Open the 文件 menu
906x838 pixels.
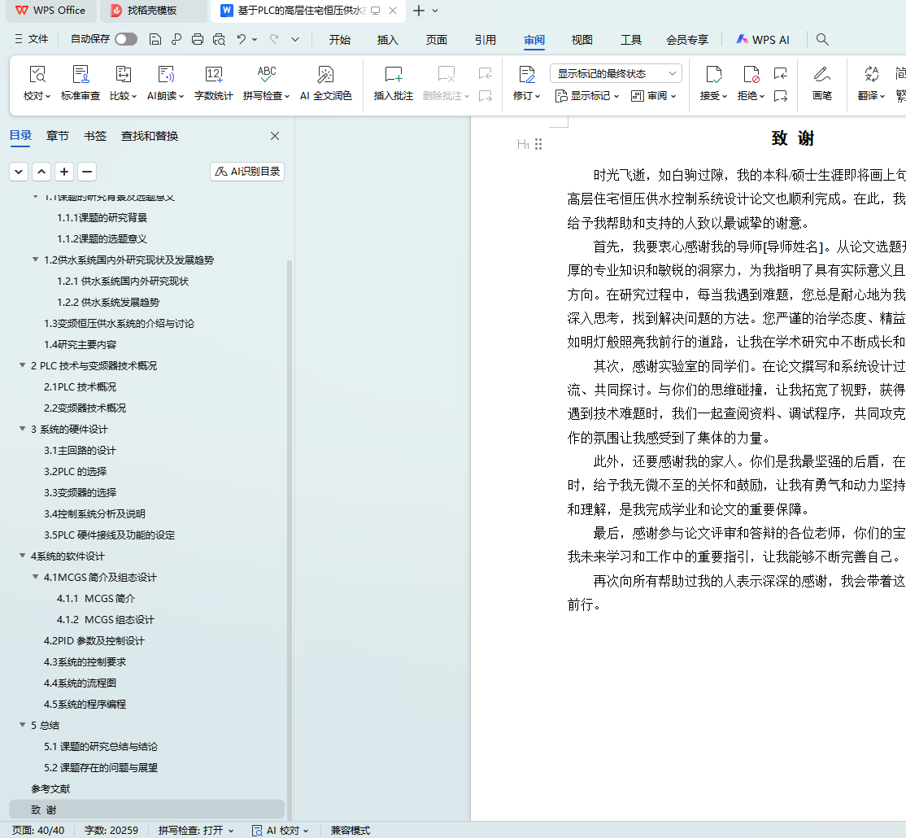(32, 39)
